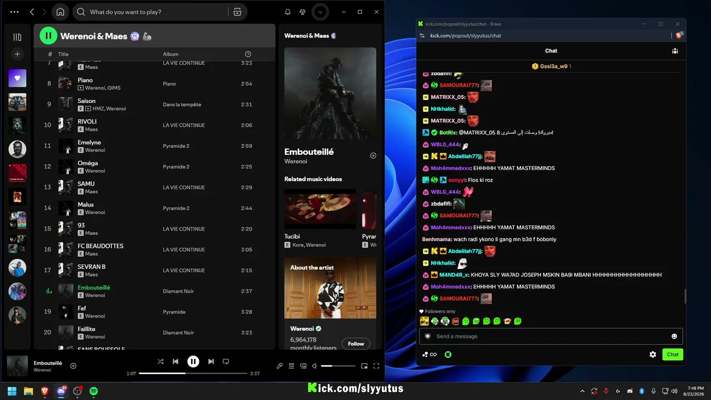Open Diamant Noir album on Embouteillé row

point(178,291)
